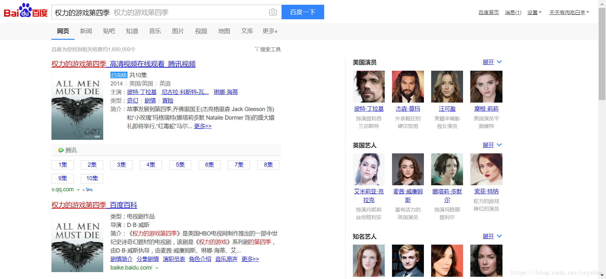Open camera image search icon
Screen dimensions: 606x279
pos(273,12)
